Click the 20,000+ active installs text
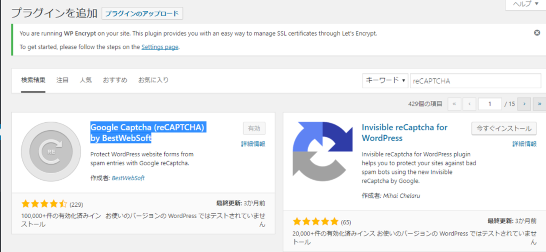Screen dimensions: 546x252 (x=333, y=237)
